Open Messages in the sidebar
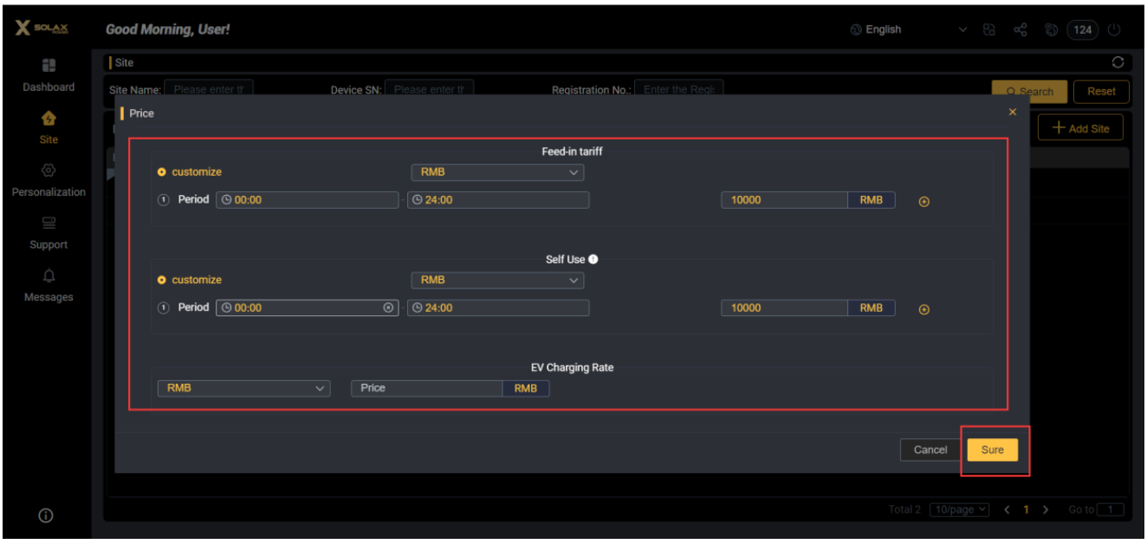Screen dimensions: 1147x544 click(49, 285)
